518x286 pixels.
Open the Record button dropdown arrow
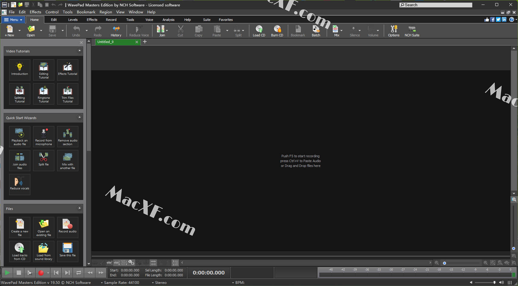(48, 273)
